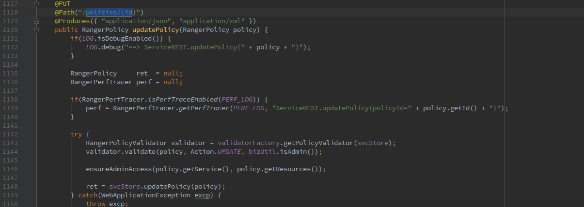Click line number 1149 in the gutter
Viewport: 584px width, 207px height.
10,195
